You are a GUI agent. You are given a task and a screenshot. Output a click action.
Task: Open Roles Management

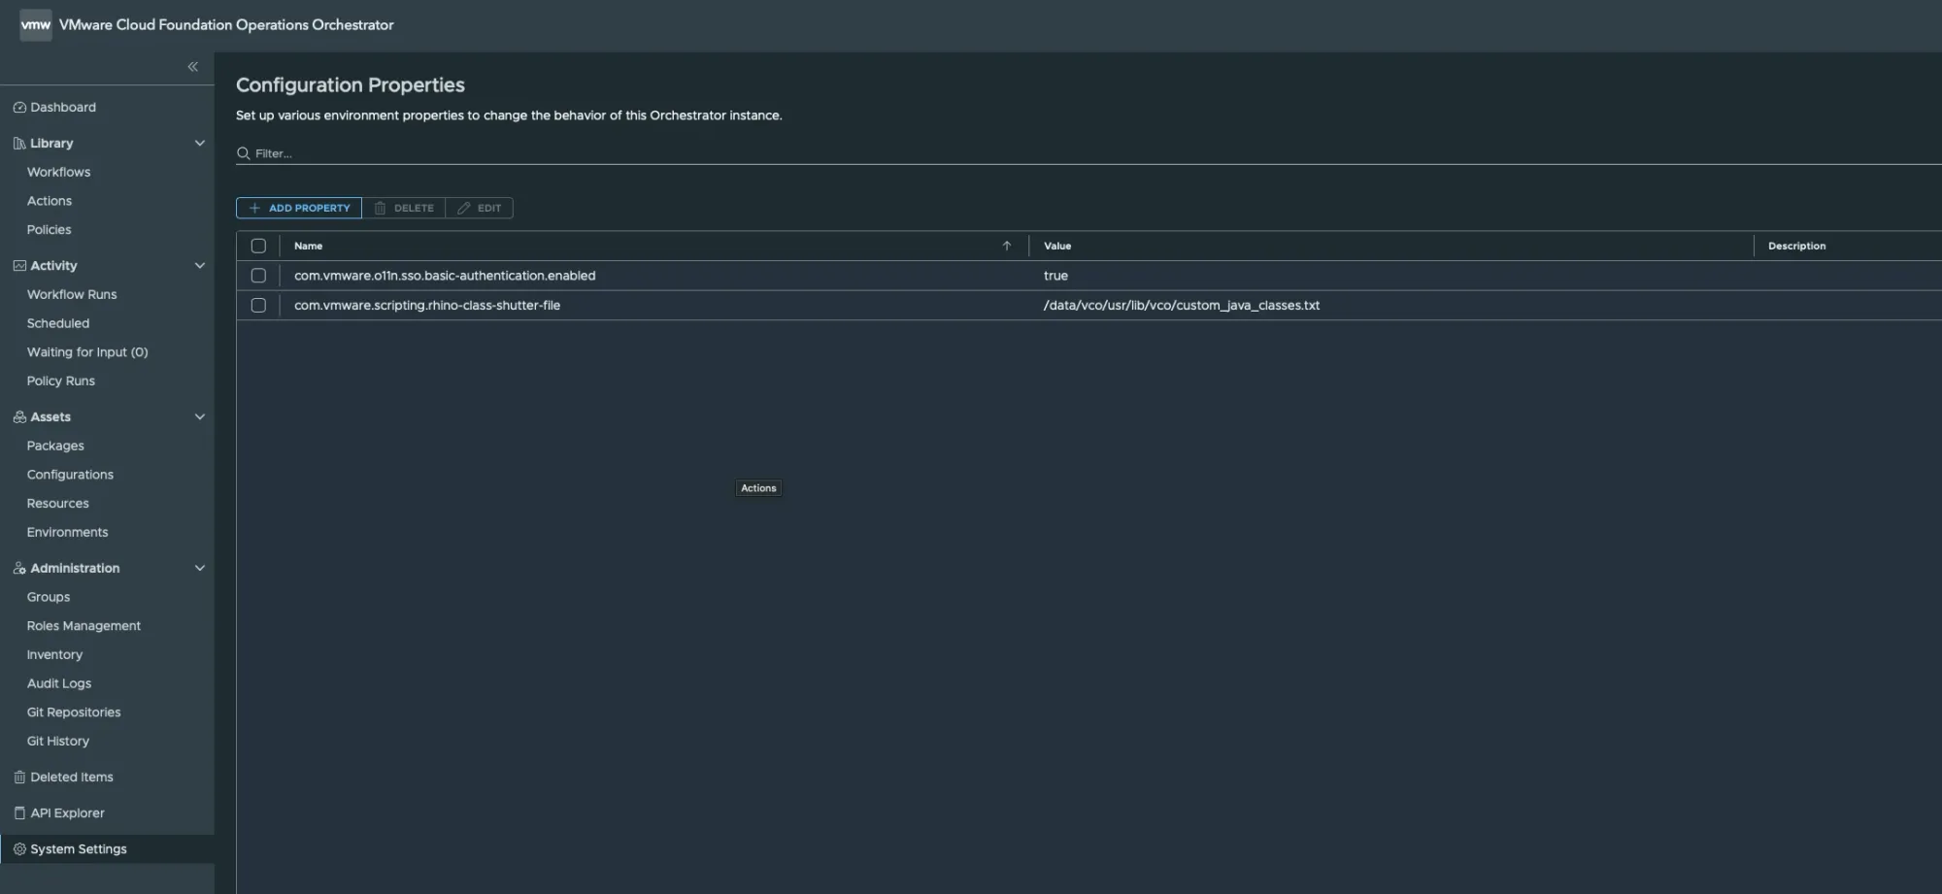pos(84,626)
